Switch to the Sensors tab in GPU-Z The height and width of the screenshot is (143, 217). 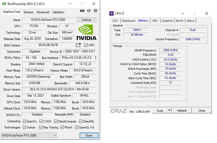click(x=28, y=12)
